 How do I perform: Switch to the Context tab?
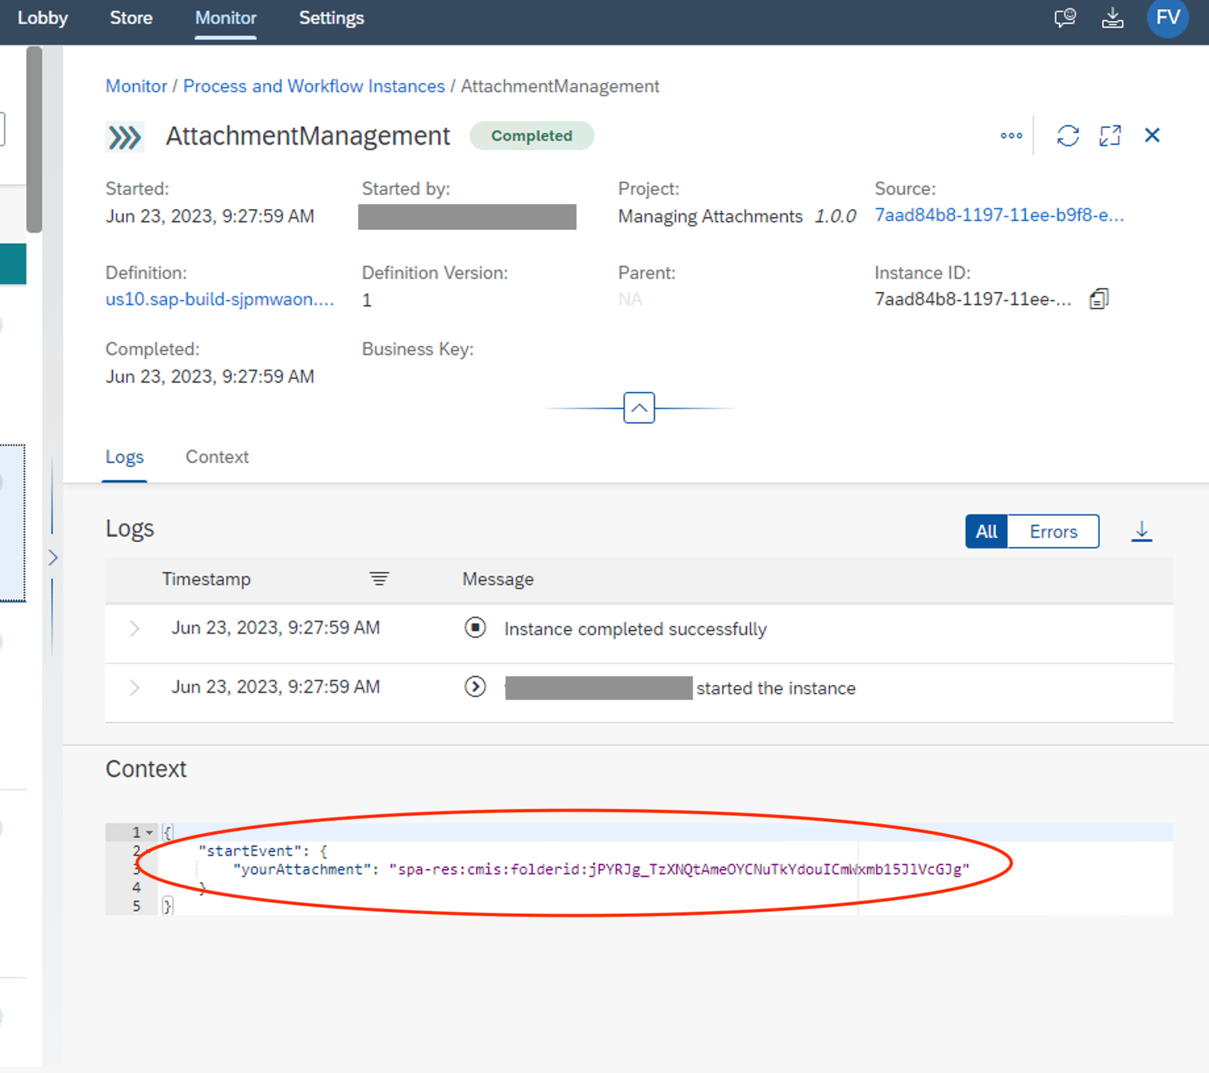tap(217, 456)
